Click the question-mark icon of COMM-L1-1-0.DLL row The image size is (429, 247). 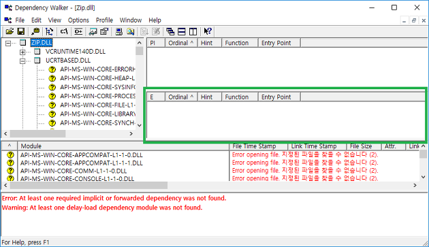point(10,171)
